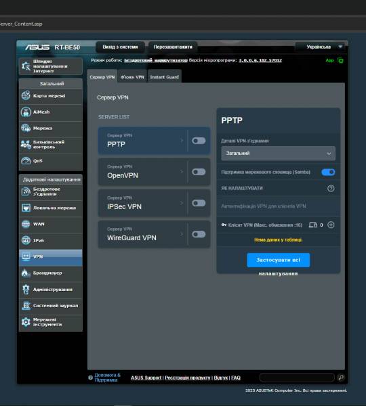Expand the IPSec VPN entry chevron
This screenshot has width=366, height=406.
(182, 203)
